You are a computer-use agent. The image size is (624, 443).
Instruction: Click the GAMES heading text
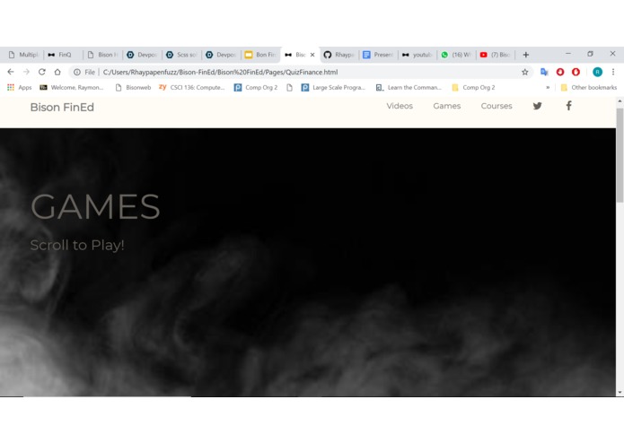pos(95,206)
